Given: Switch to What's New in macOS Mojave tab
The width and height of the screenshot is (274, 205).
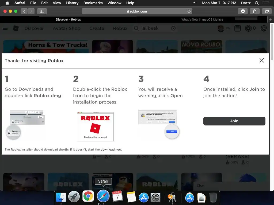Looking at the screenshot, I should tap(202, 19).
